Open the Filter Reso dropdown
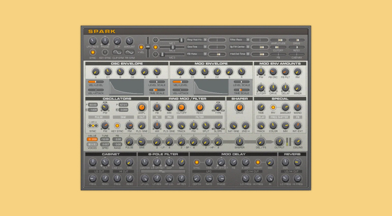Screen dimensions: 392x216 tap(240, 40)
